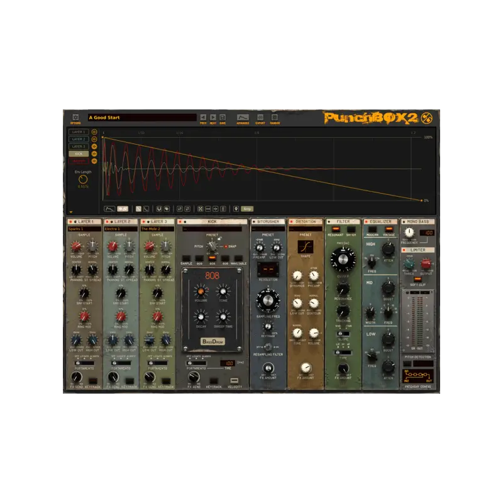
Task: Switch to the Advanced envelope view
Action: 243,118
